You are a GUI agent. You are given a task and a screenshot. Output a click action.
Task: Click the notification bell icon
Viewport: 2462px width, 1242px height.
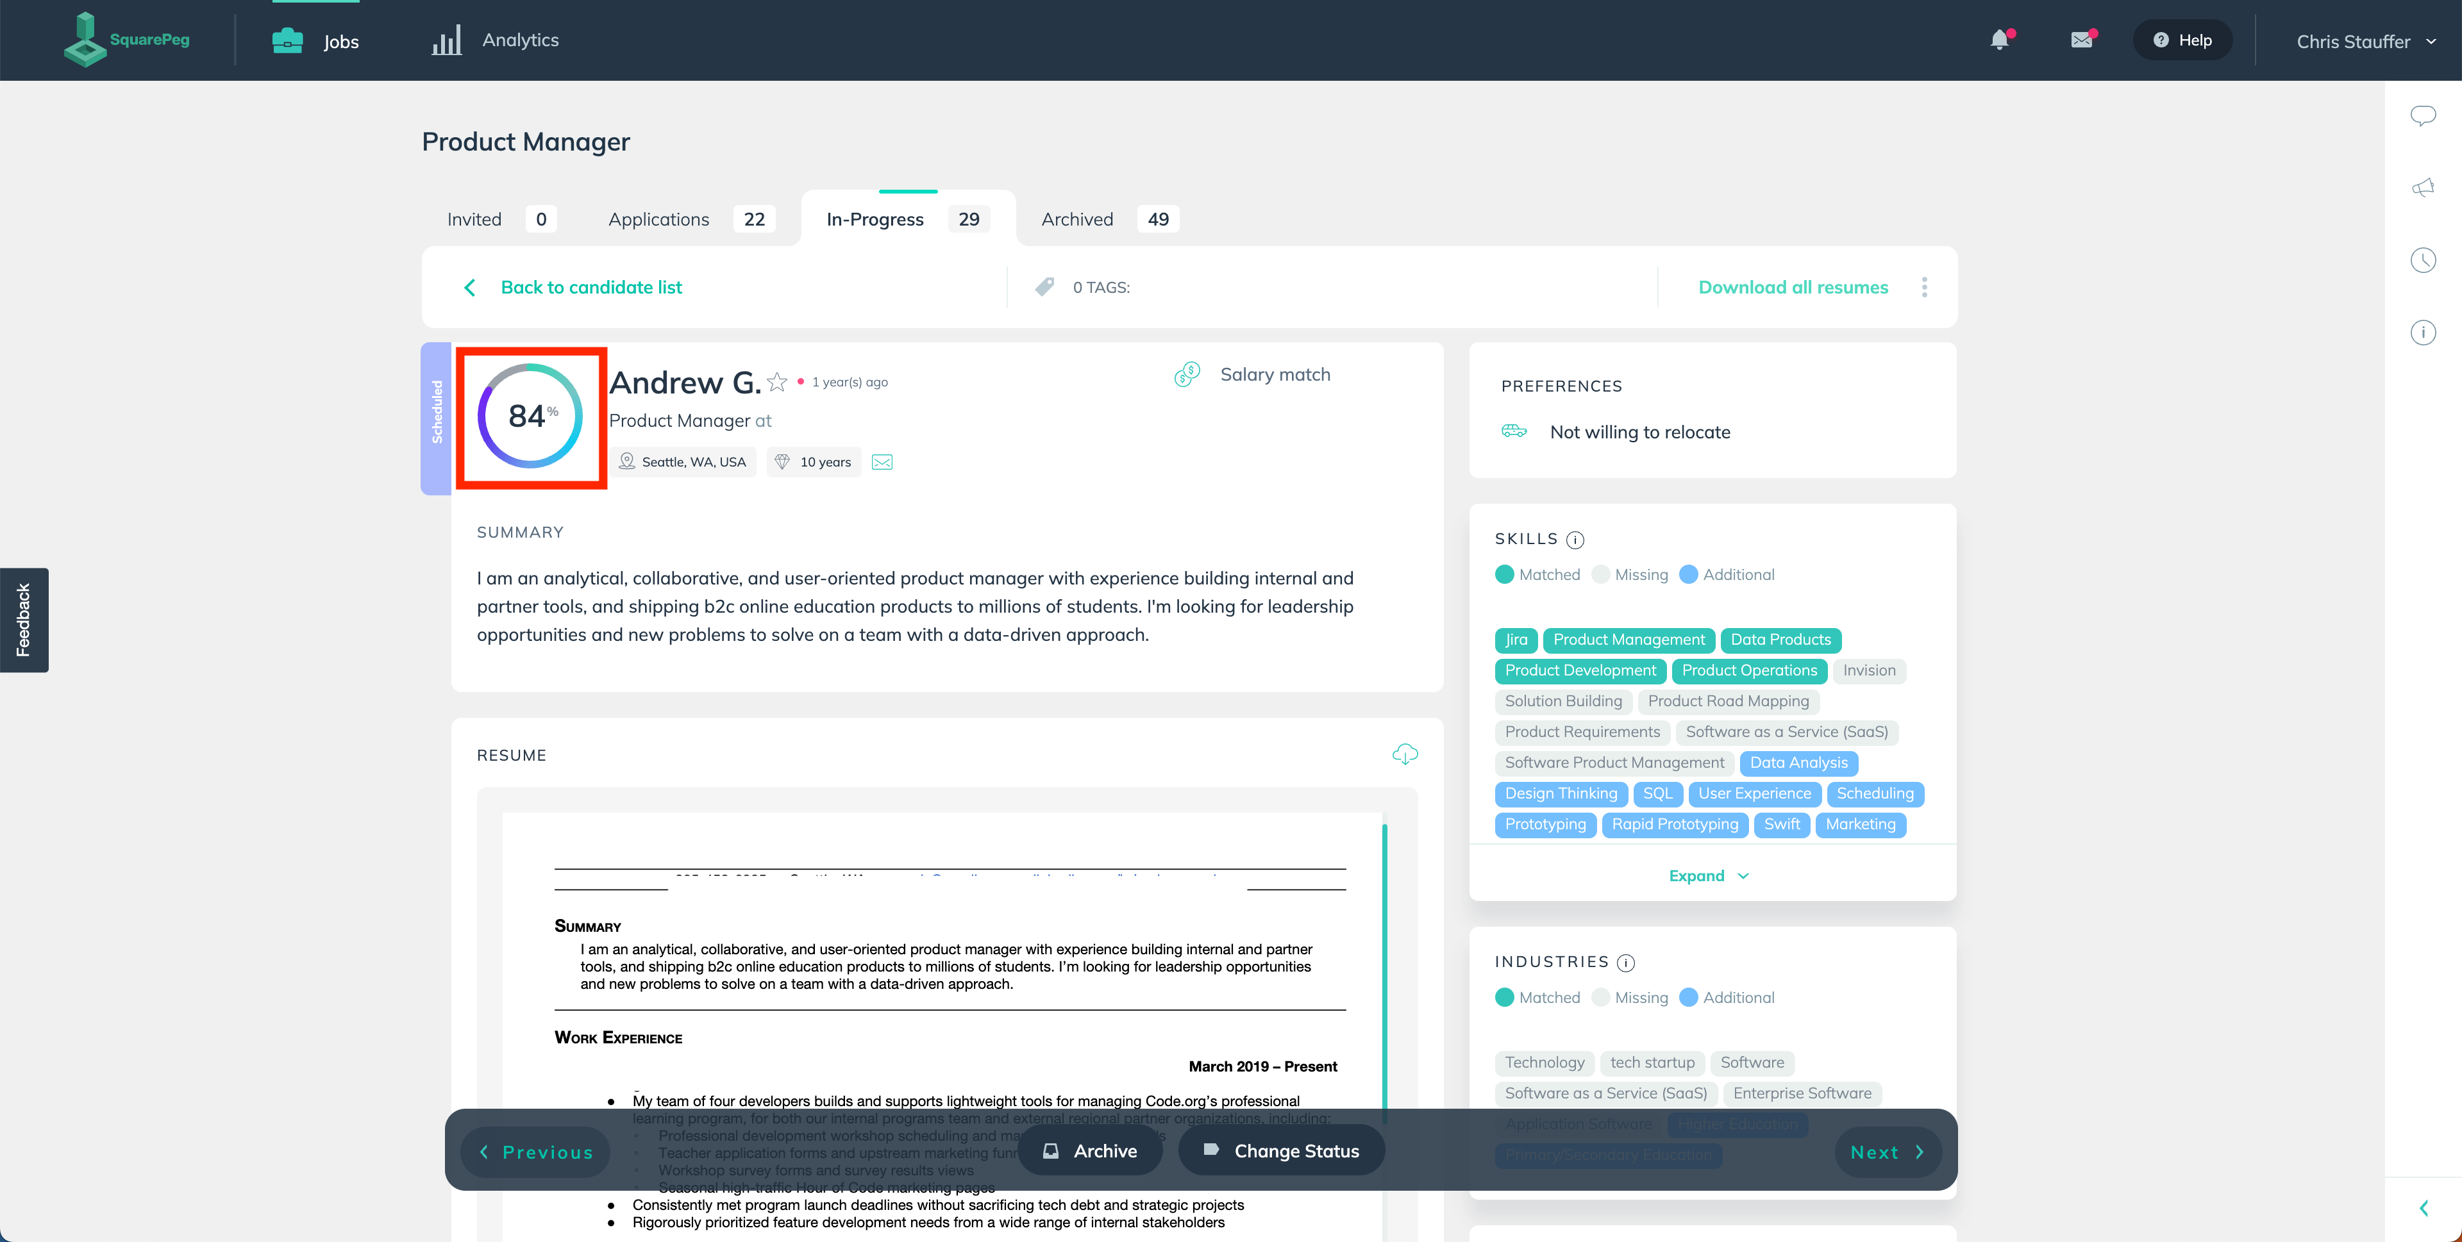coord(2001,40)
